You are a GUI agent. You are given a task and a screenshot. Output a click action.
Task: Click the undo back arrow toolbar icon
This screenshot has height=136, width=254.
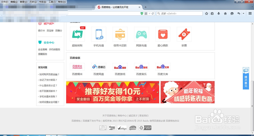pos(239,14)
